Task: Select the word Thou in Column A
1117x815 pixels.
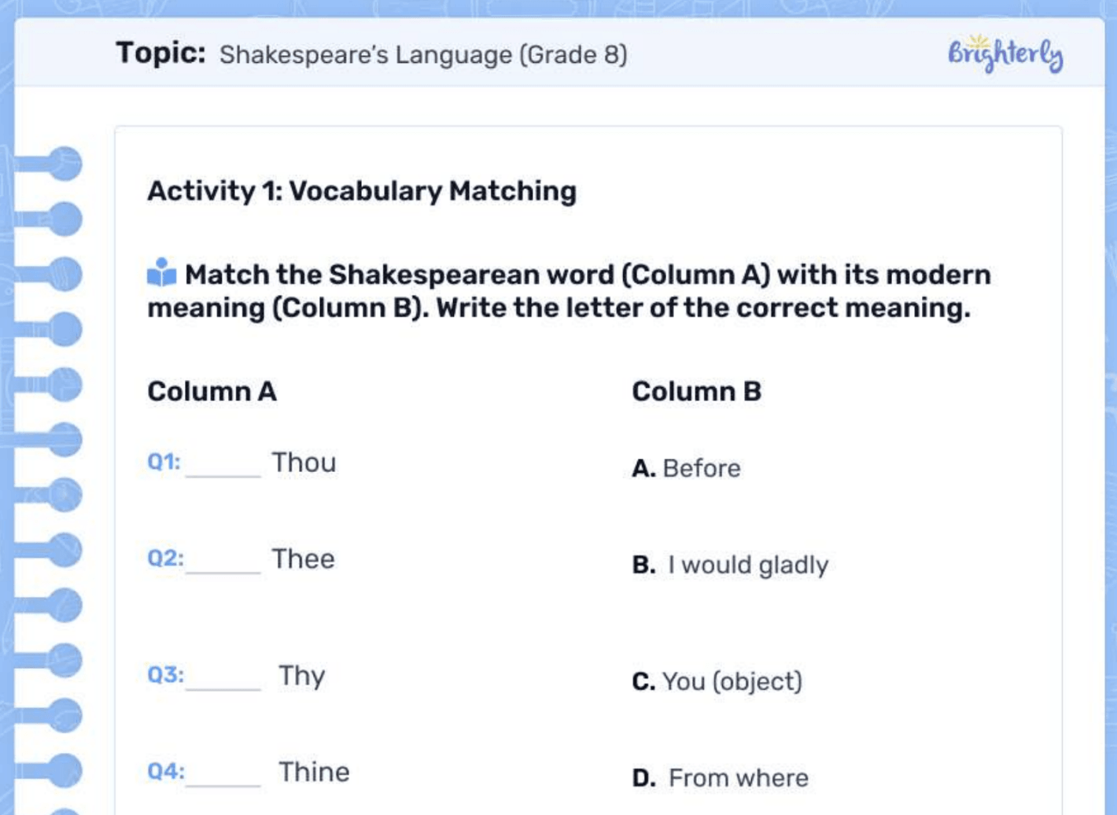Action: click(x=304, y=463)
